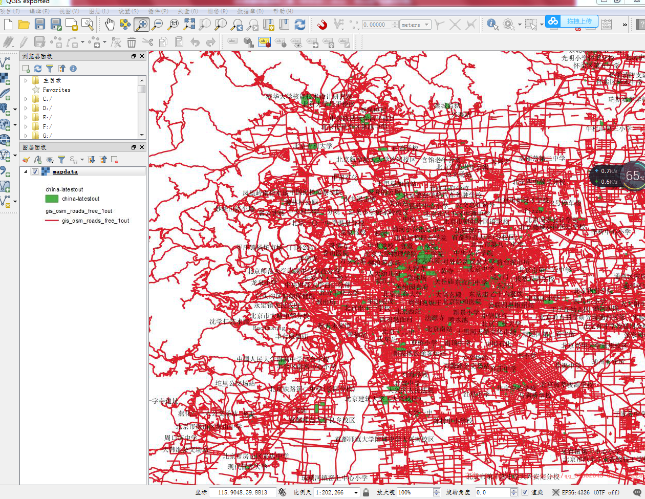Click the 拖拽上传 upload button
This screenshot has width=645, height=499.
(x=579, y=21)
